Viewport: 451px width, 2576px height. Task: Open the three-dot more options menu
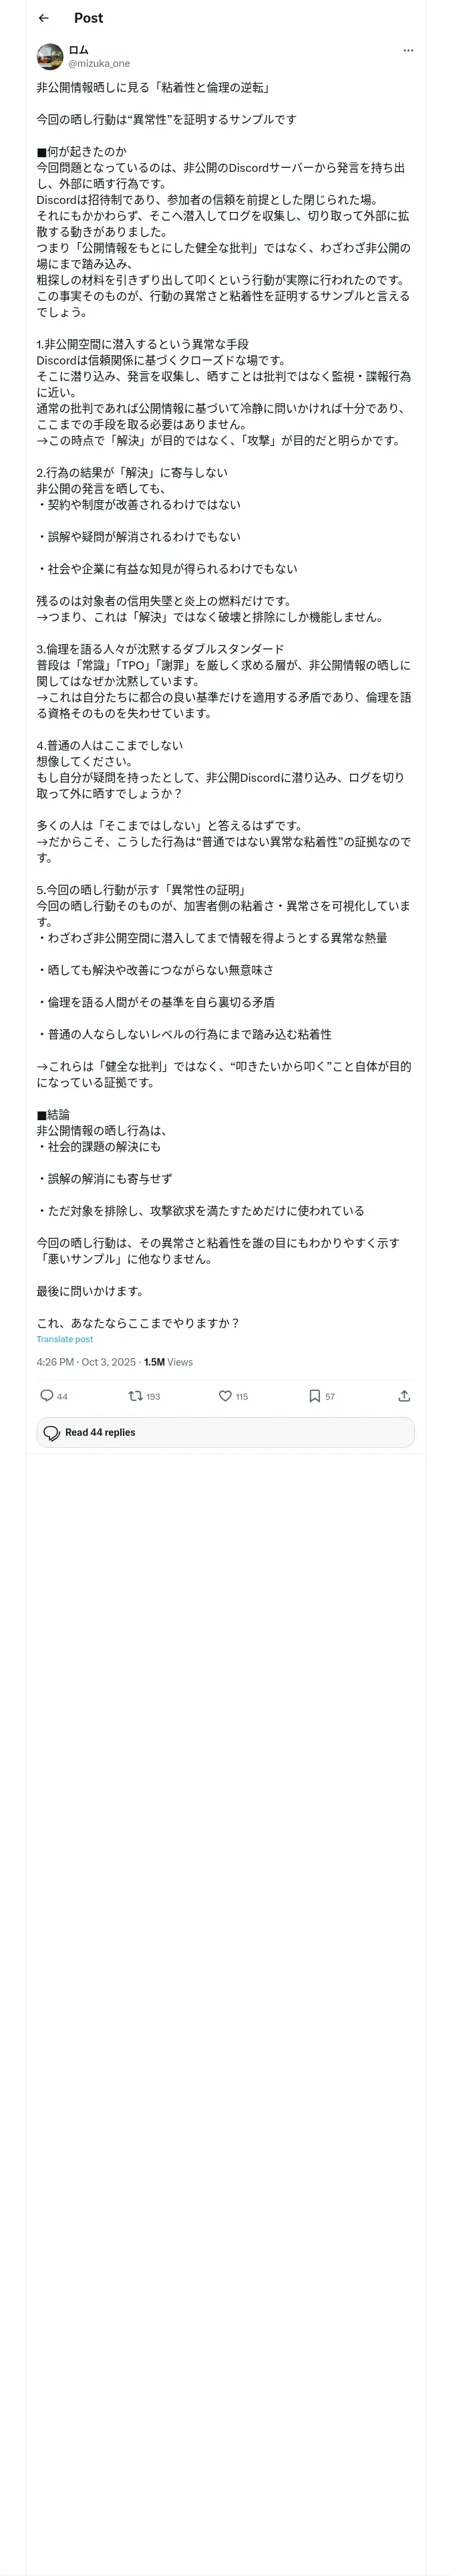[407, 50]
